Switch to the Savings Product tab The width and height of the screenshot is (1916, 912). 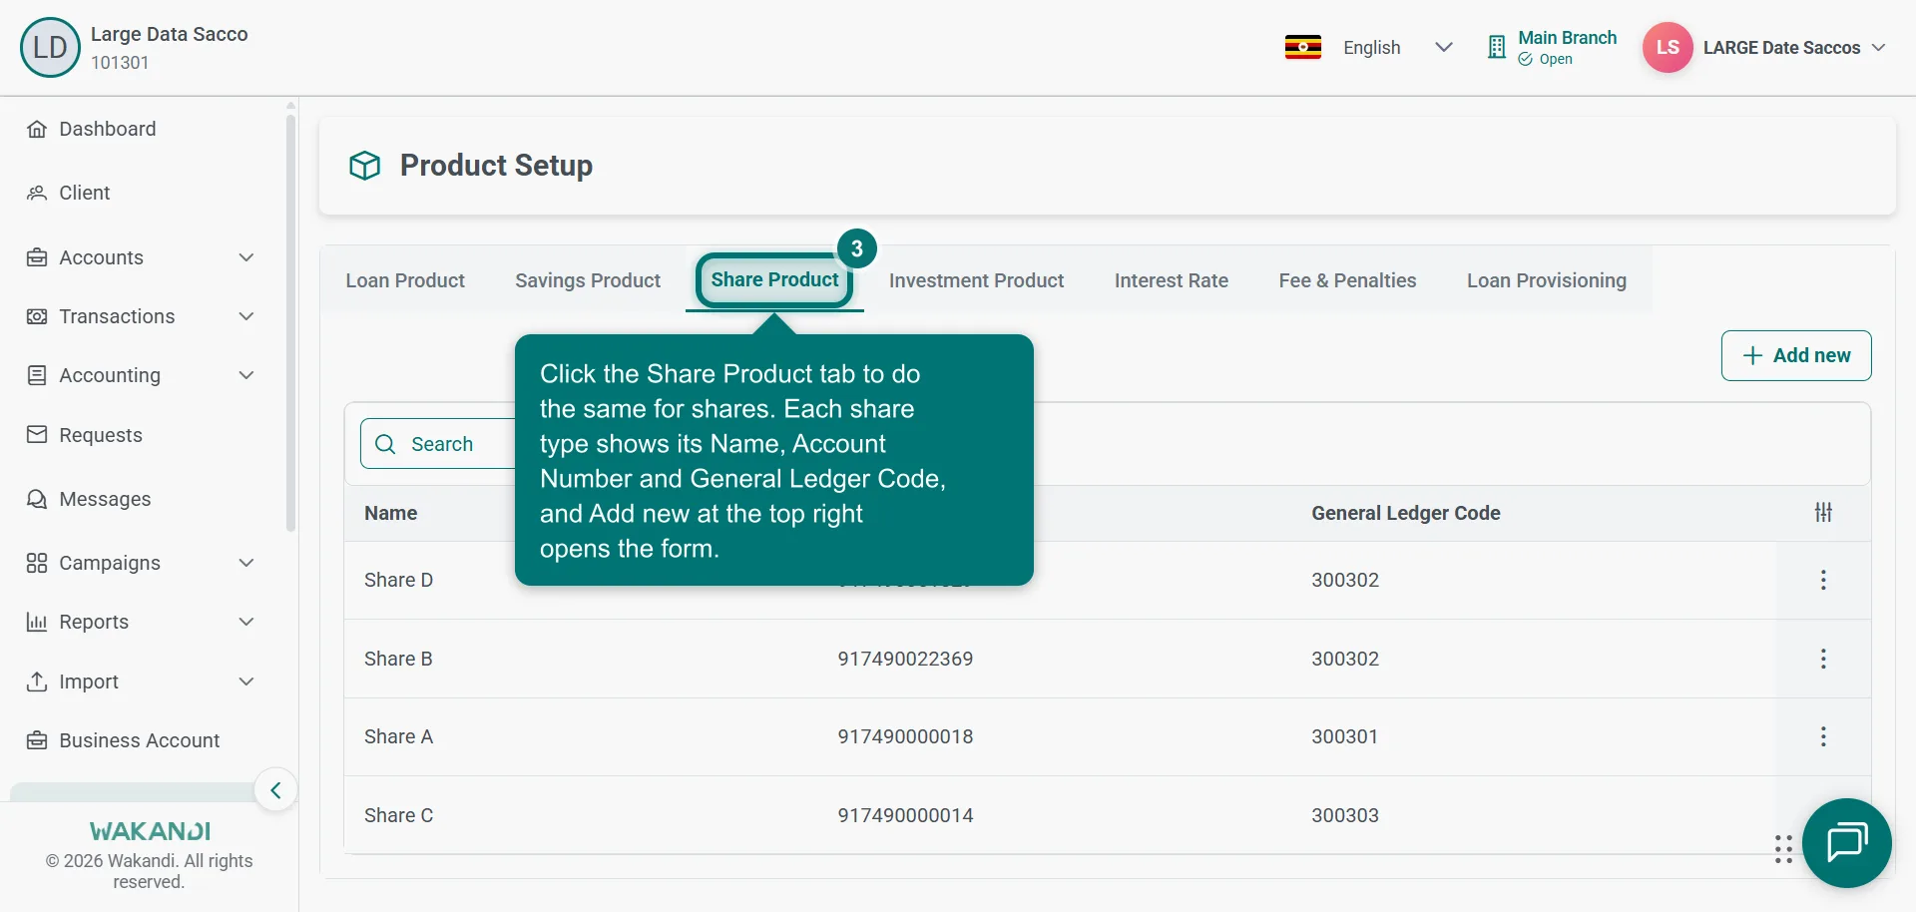(x=588, y=280)
